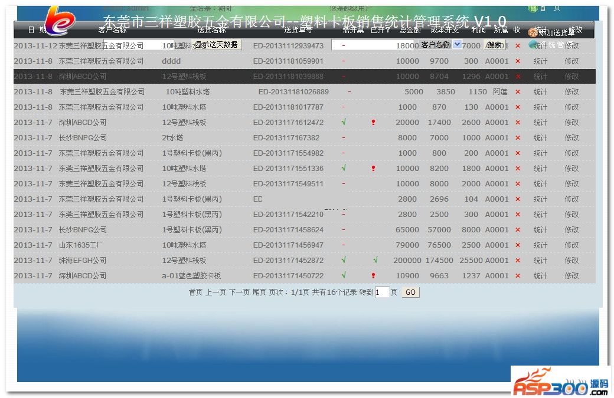This screenshot has width=614, height=398.
Task: Click red exclamation icon on order ED-20131171612472
Action: click(373, 123)
